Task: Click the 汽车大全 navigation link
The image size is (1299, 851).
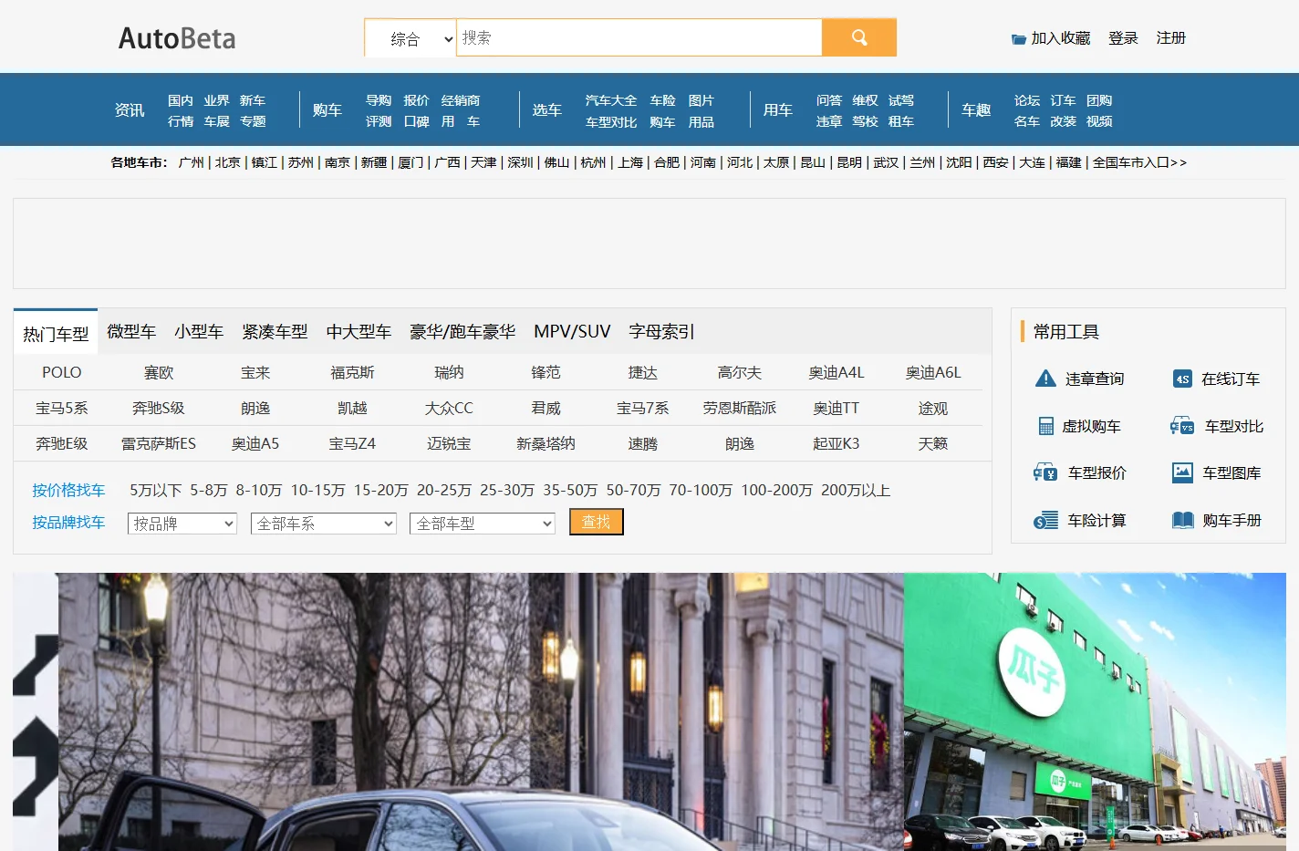Action: pos(611,100)
